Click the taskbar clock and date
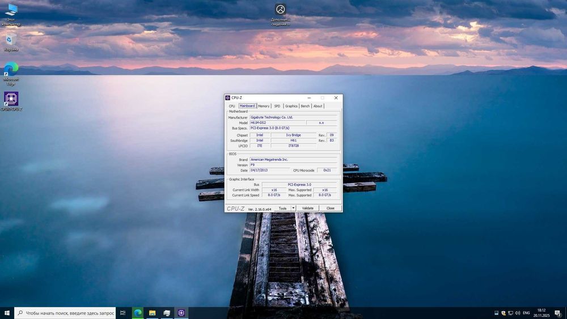The image size is (567, 319). click(541, 313)
